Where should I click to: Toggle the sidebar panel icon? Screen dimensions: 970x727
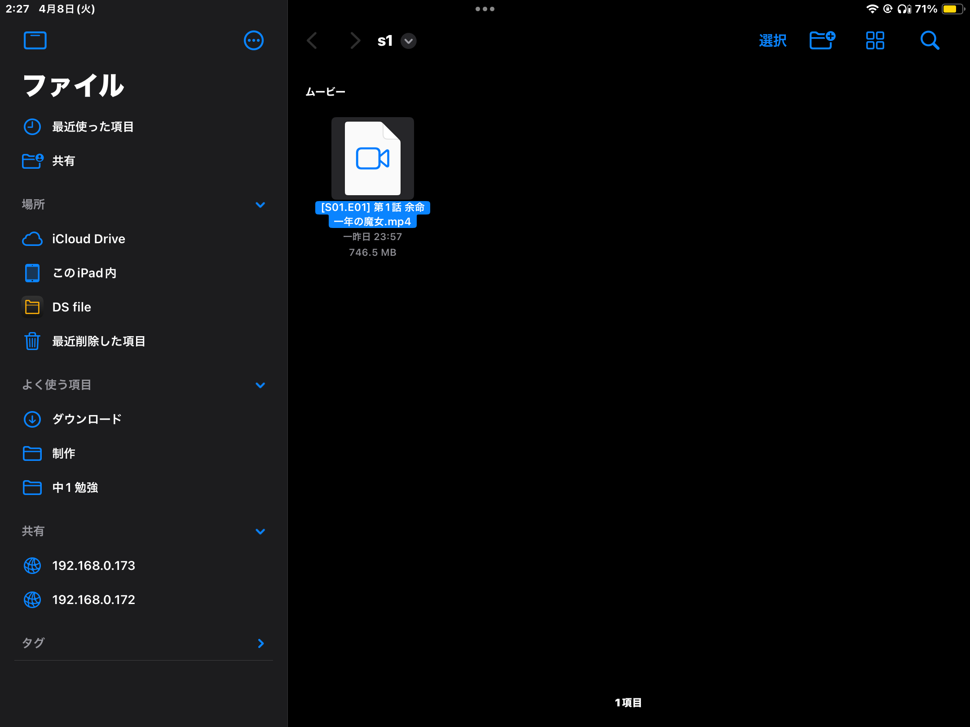click(x=35, y=40)
